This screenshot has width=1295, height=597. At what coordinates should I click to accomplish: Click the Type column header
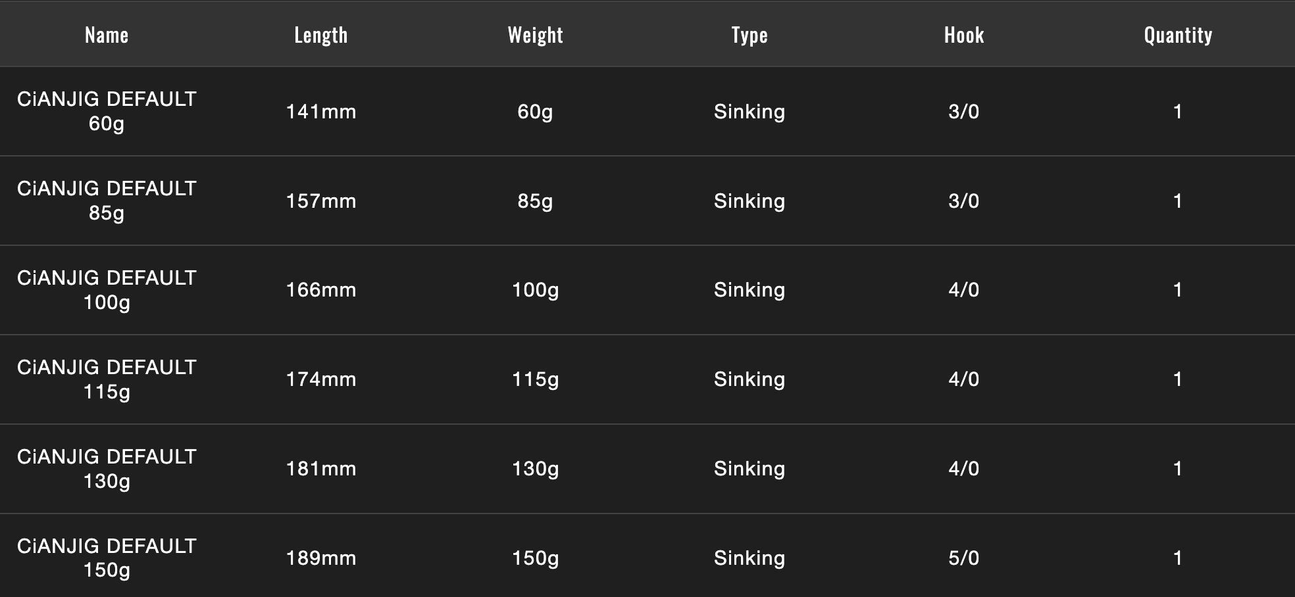[749, 35]
